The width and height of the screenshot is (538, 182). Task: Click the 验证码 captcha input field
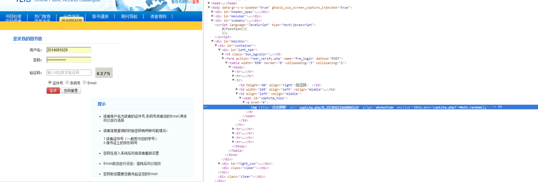click(69, 73)
